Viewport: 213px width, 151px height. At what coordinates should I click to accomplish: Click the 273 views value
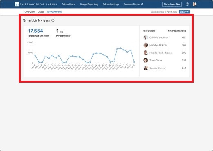click(184, 53)
